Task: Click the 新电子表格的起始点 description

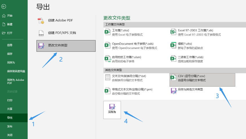Action: point(190,48)
